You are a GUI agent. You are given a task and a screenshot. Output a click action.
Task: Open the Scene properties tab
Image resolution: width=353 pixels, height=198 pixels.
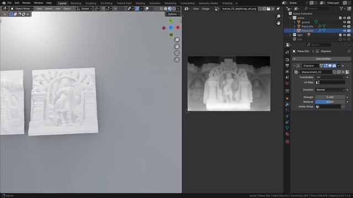click(287, 77)
